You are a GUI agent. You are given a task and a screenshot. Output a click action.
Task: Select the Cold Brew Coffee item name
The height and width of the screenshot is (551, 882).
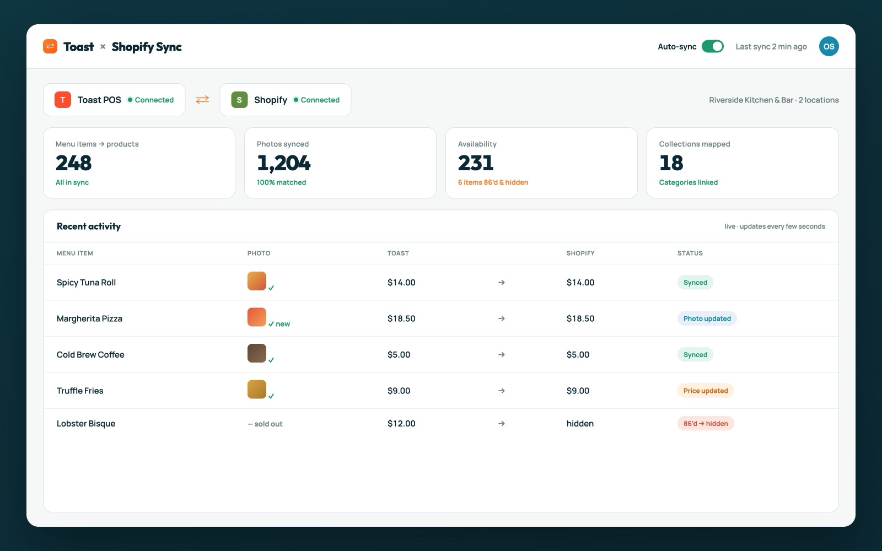pyautogui.click(x=90, y=354)
